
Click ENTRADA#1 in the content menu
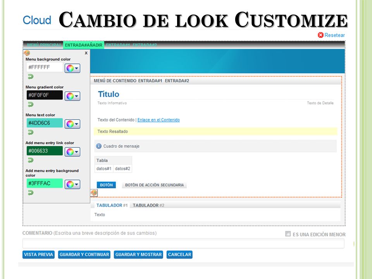[150, 81]
